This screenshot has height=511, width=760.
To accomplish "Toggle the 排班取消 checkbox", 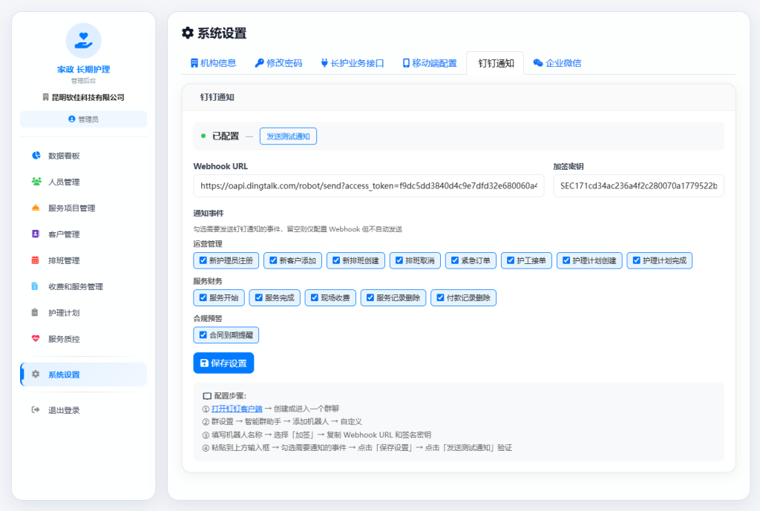I will pyautogui.click(x=399, y=260).
